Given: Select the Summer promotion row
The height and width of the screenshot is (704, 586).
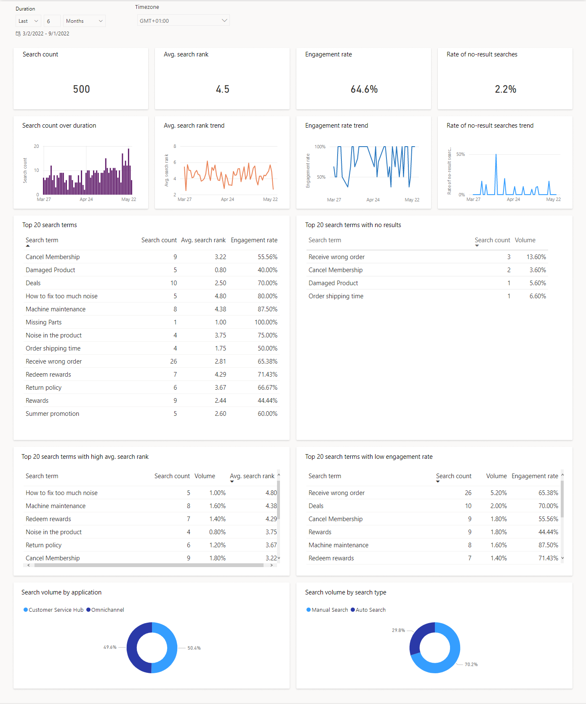Looking at the screenshot, I should [152, 414].
